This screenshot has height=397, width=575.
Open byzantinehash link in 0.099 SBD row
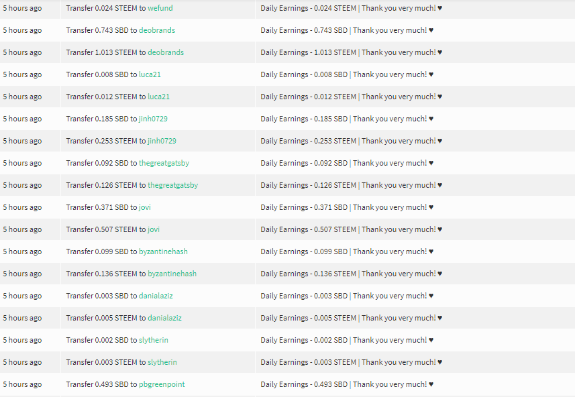pyautogui.click(x=164, y=251)
